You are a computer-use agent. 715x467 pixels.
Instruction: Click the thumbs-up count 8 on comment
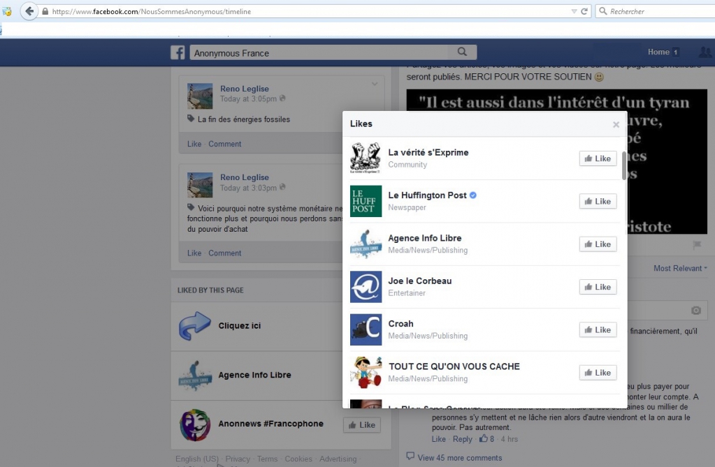click(x=486, y=439)
